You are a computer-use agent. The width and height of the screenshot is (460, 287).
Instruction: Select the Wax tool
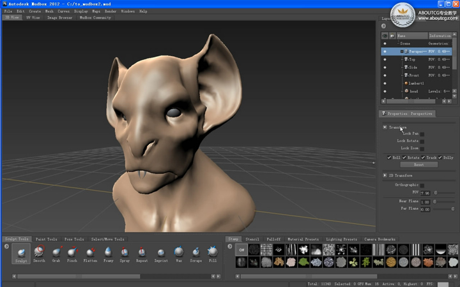click(179, 254)
